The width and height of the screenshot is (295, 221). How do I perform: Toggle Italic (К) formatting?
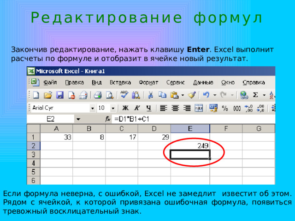click(x=137, y=108)
